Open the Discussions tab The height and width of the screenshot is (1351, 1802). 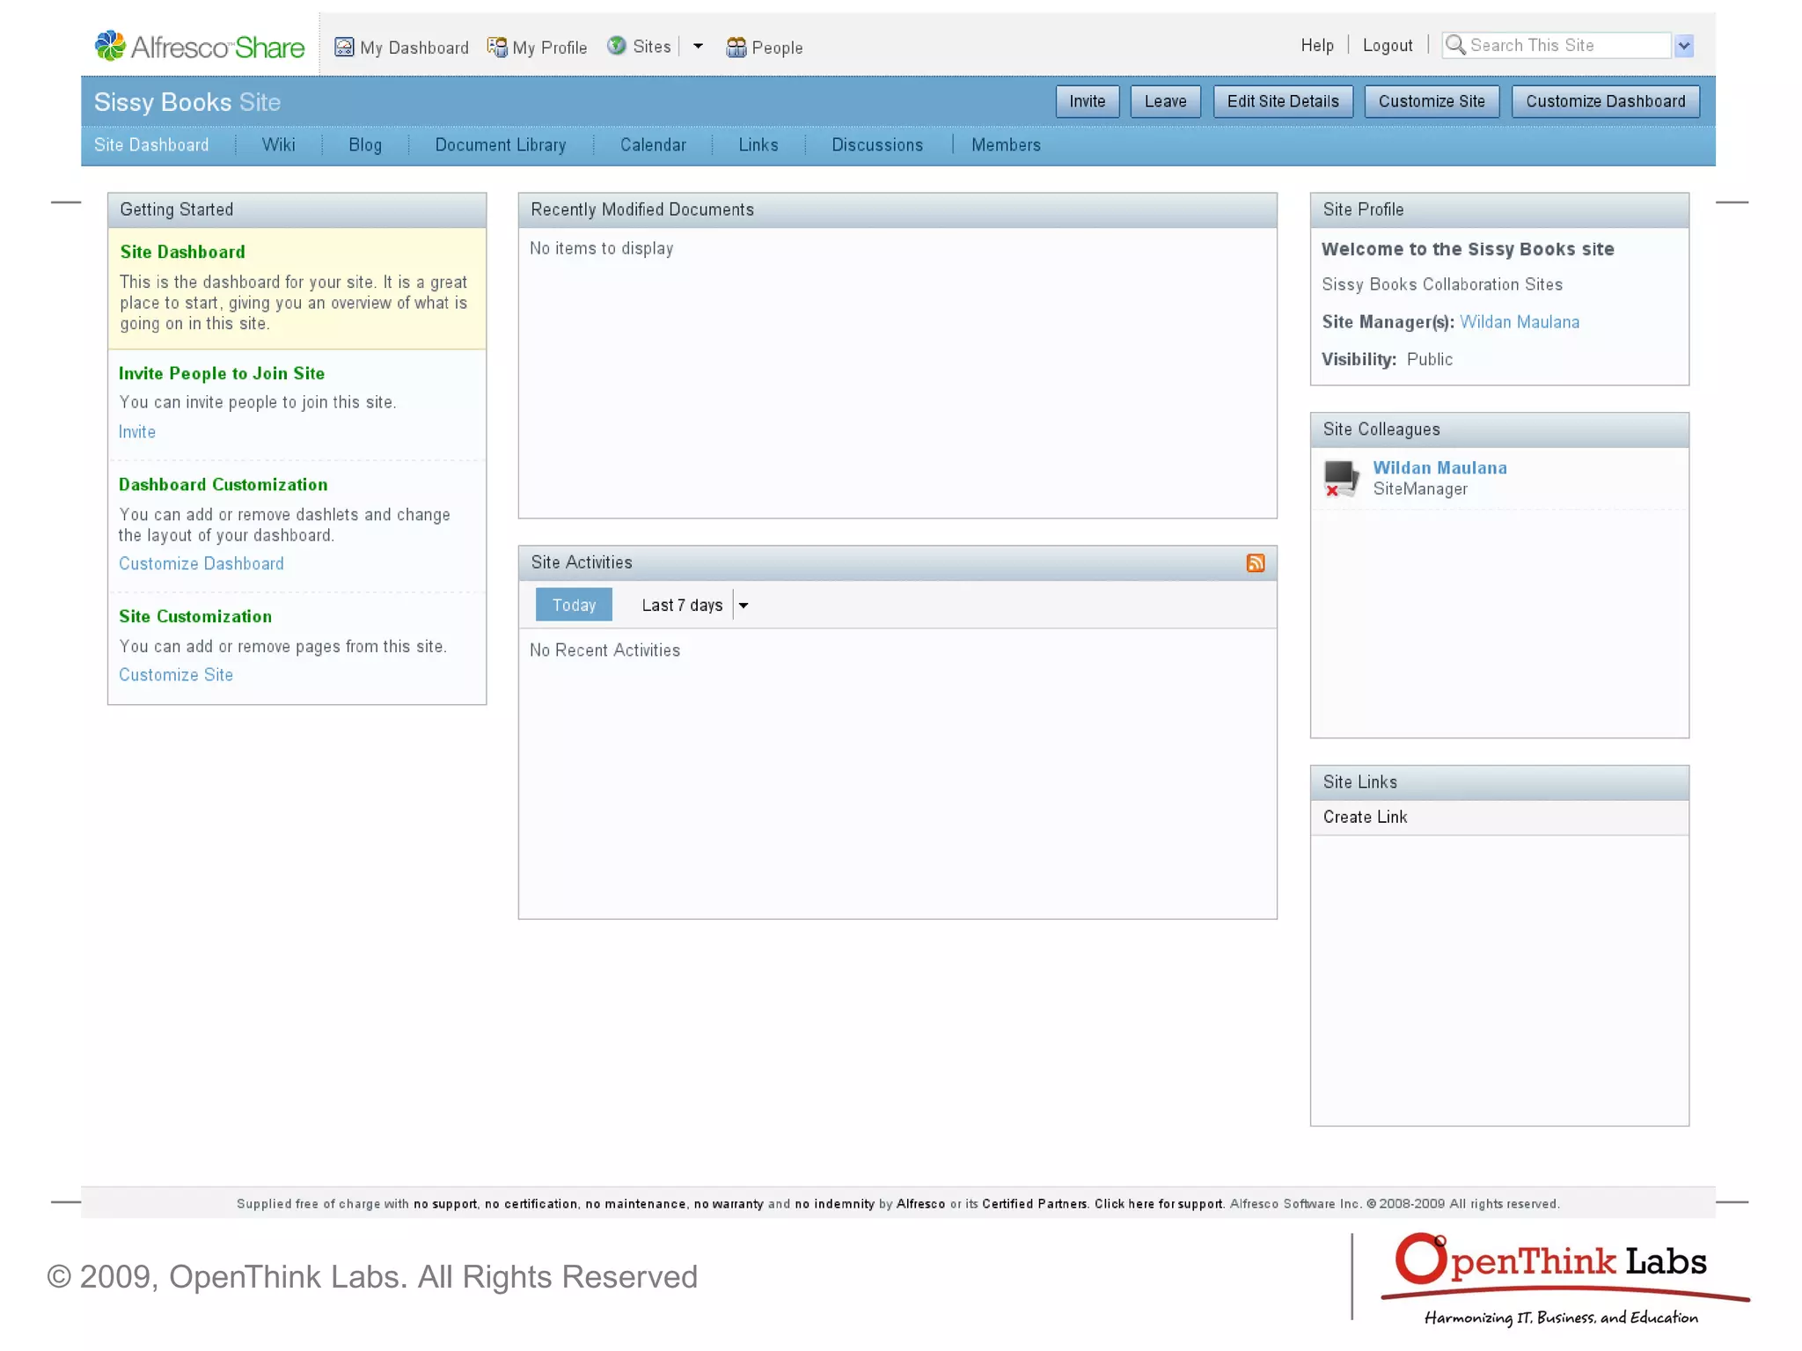877,145
